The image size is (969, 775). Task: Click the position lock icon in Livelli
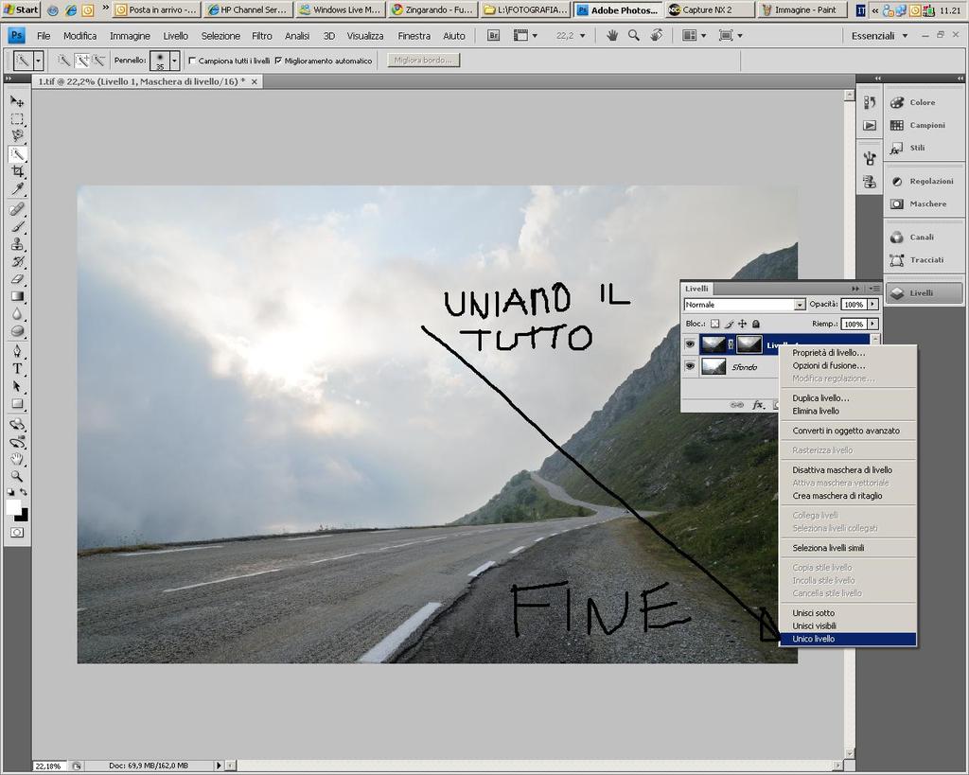(x=742, y=324)
